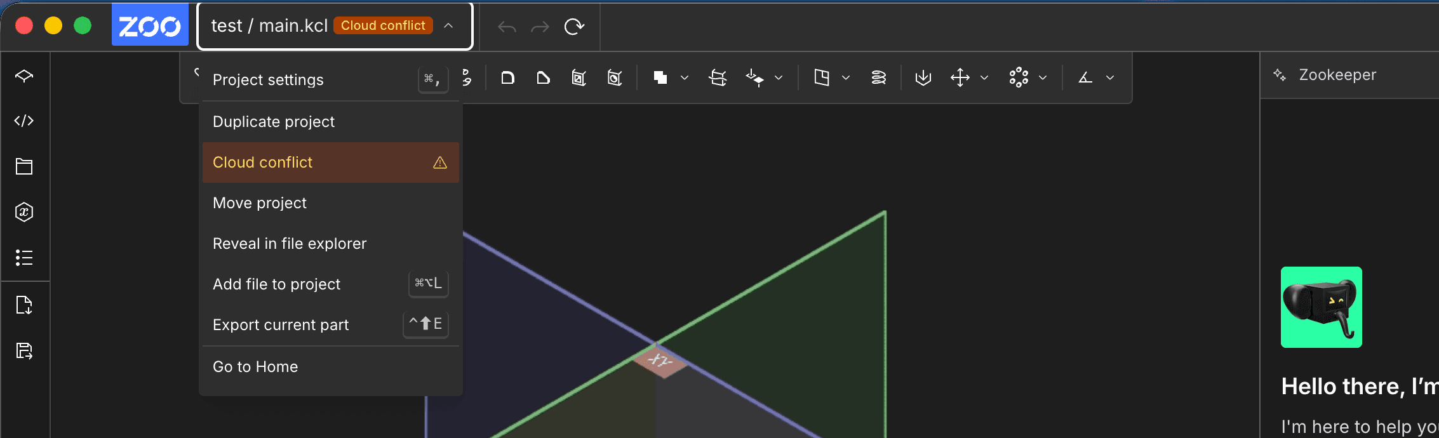Open the KCL code pane icon
Screen dimensions: 1439x438
pos(24,121)
